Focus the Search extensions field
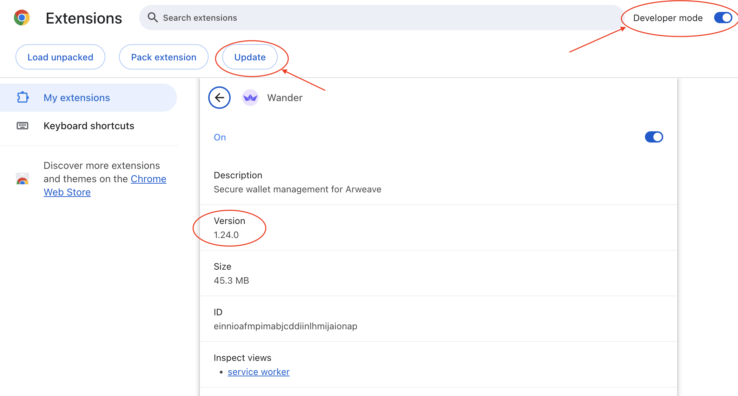Viewport: 738px width, 396px height. (382, 18)
